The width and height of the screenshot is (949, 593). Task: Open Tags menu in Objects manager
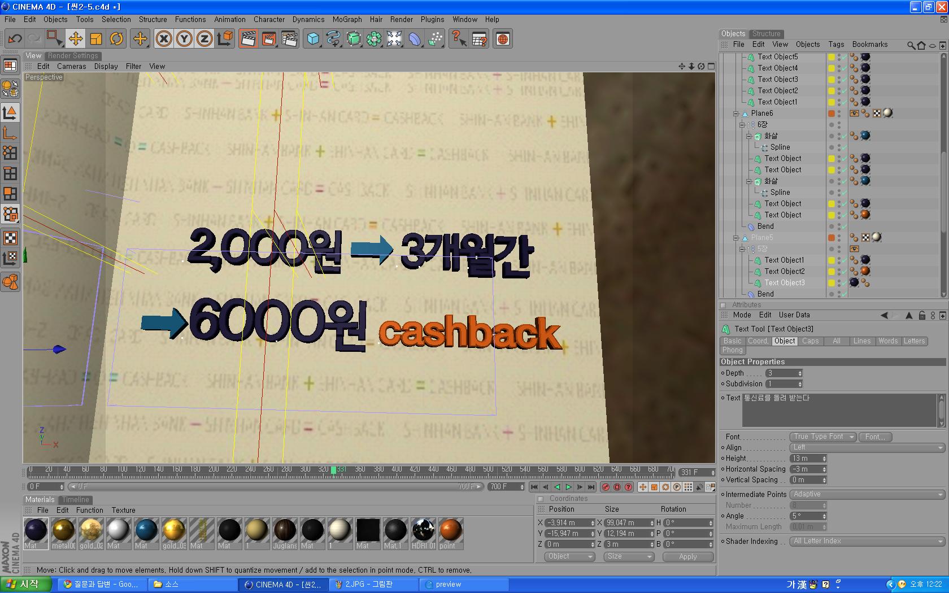coord(836,45)
